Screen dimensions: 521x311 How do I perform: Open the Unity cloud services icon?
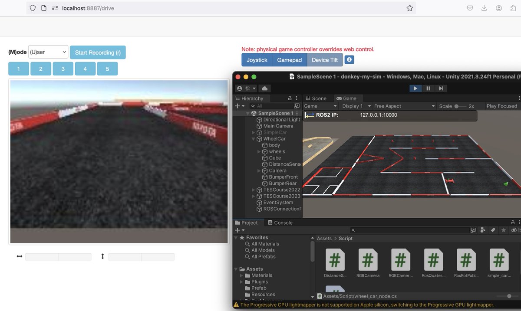tap(265, 88)
